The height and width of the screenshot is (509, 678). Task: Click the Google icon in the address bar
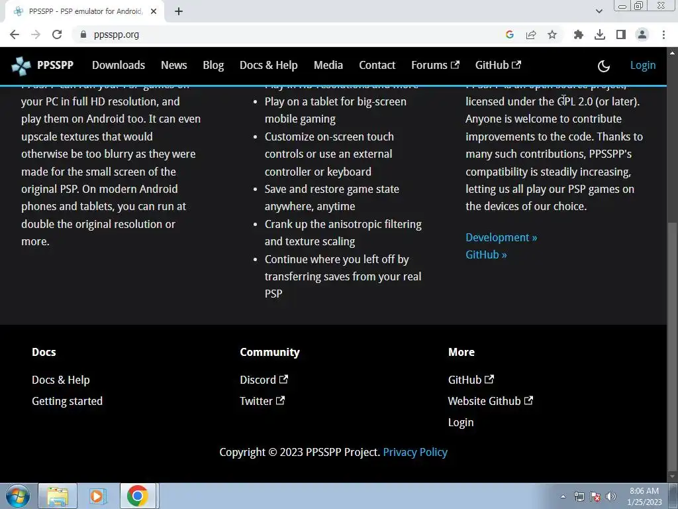click(509, 34)
